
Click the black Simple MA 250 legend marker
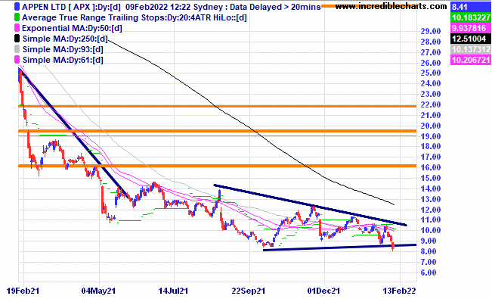click(17, 39)
